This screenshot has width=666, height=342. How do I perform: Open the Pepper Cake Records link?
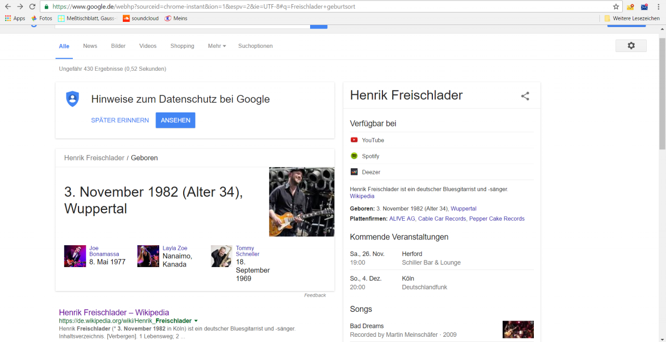click(x=497, y=219)
